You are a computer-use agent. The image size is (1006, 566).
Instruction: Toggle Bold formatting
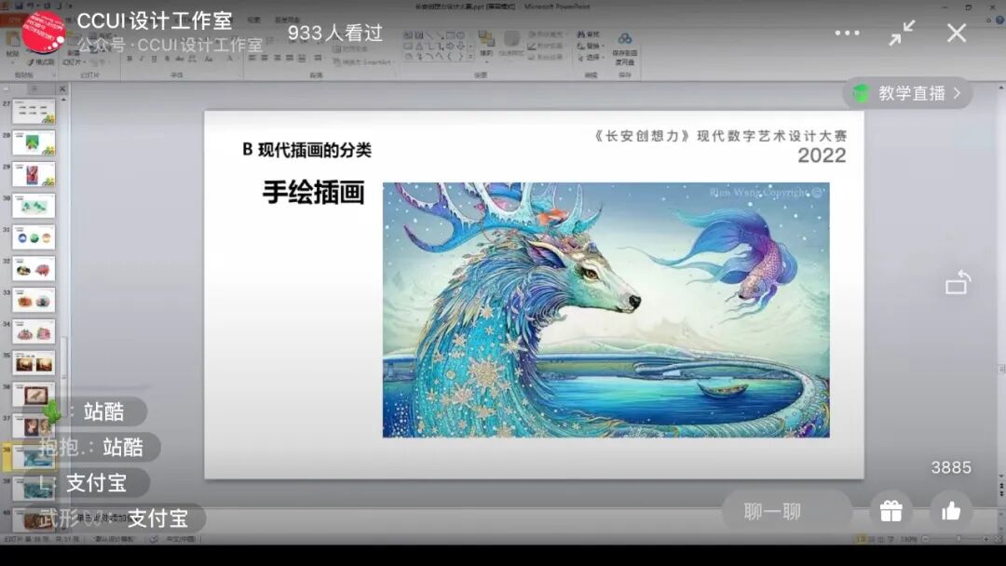131,59
